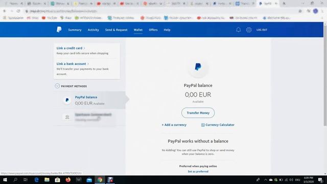
Task: Launch Firefox from the taskbar
Action: click(x=68, y=179)
